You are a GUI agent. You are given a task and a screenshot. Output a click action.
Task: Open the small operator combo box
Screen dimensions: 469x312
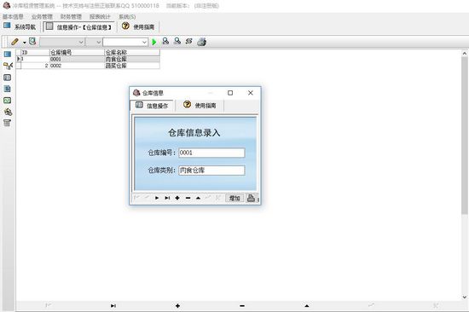pyautogui.click(x=94, y=42)
